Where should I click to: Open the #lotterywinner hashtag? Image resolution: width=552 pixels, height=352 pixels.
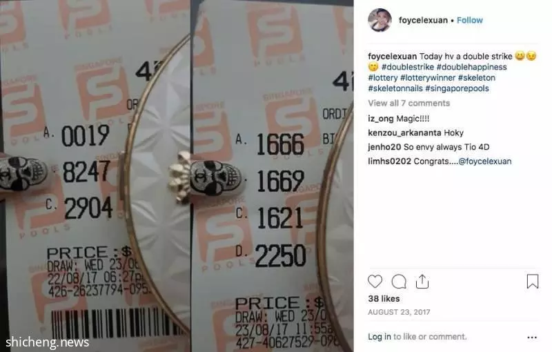[428, 77]
